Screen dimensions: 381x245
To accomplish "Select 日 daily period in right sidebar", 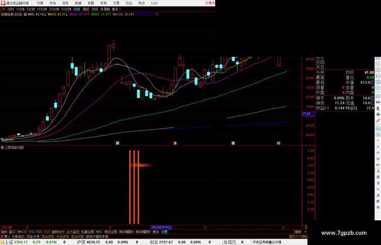I will click(x=378, y=171).
